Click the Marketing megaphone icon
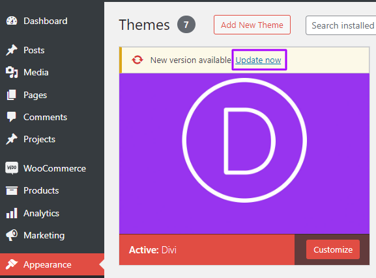376x278 pixels. coord(12,235)
